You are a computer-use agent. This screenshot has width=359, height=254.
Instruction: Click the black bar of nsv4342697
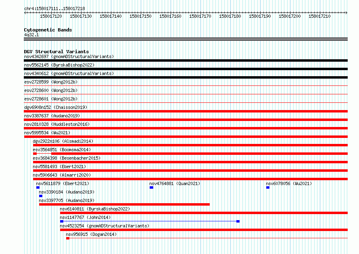186,60
